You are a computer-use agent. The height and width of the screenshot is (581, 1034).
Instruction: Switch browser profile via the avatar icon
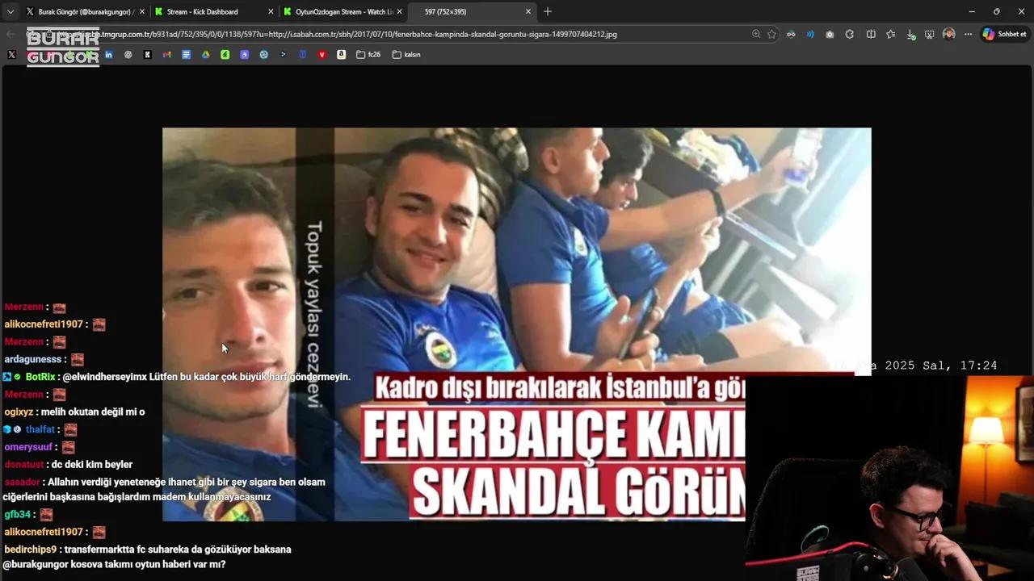tap(948, 34)
